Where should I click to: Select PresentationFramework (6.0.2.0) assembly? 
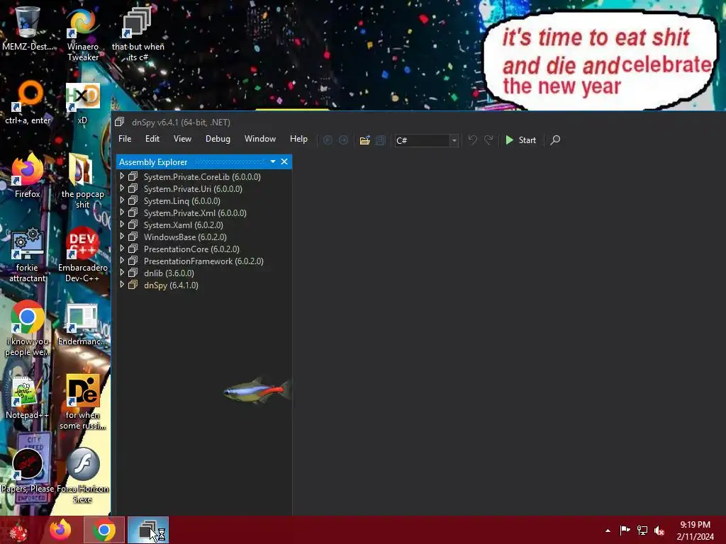coord(203,261)
